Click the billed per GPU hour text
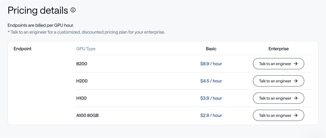Image resolution: width=326 pixels, height=138 pixels. [40, 25]
